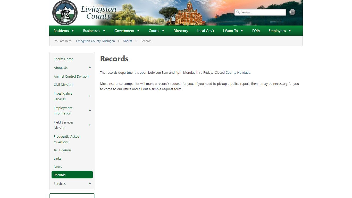Open the Local Gov't menu item
Image resolution: width=352 pixels, height=198 pixels.
point(205,31)
